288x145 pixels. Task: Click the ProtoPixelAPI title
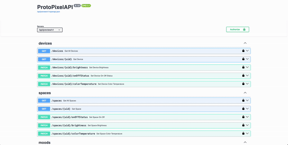(55, 7)
